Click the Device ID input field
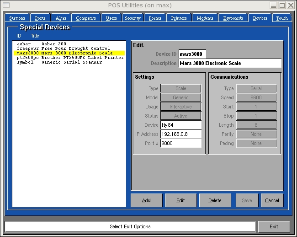 pyautogui.click(x=192, y=54)
